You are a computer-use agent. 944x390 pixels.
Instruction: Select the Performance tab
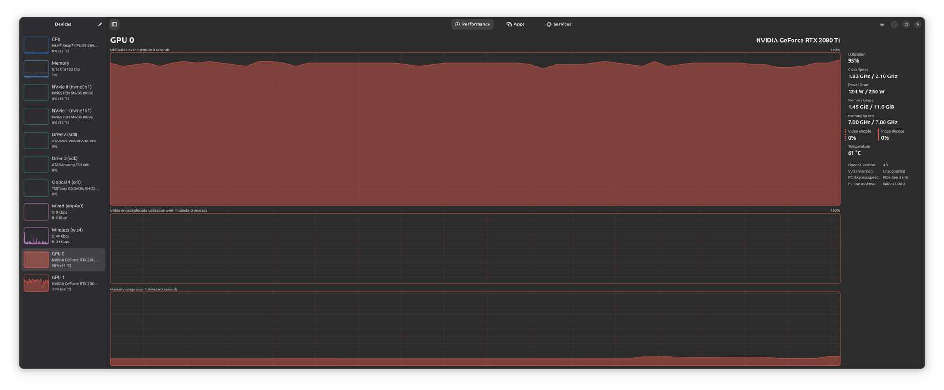(x=472, y=25)
